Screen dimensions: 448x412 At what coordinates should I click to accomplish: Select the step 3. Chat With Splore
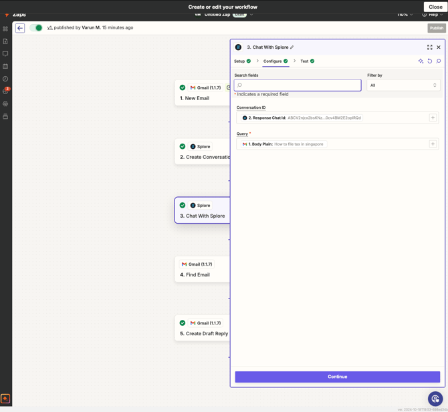click(x=203, y=210)
